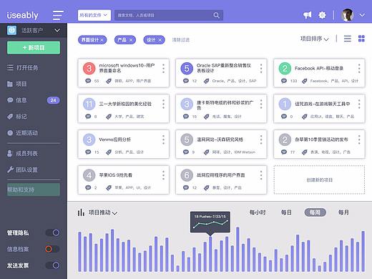Image resolution: width=372 pixels, height=279 pixels.
Task: Click the search magnifier icon
Action: (x=216, y=15)
